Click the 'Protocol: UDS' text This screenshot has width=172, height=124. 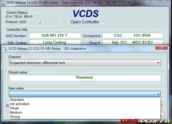[x=16, y=22]
